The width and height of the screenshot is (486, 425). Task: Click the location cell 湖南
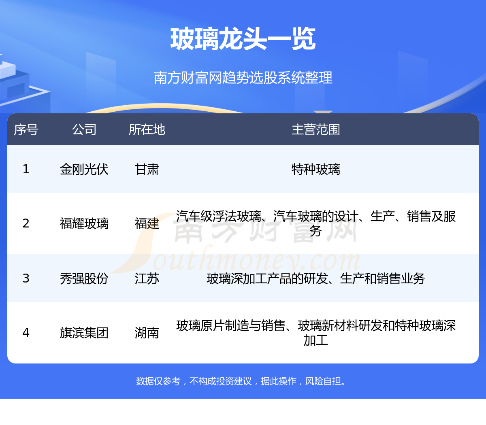point(147,333)
